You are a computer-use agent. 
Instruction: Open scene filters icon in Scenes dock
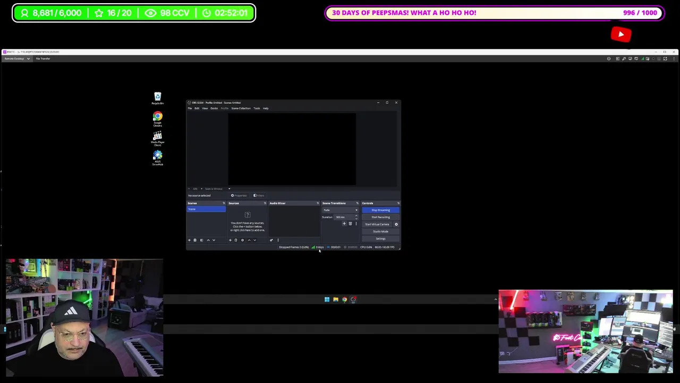201,240
